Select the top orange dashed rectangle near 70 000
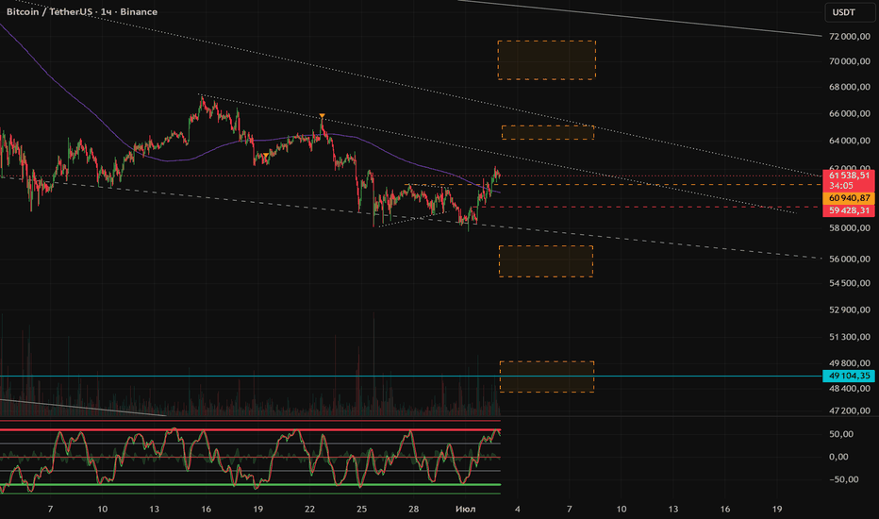Screen dimensions: 879x519 point(547,60)
